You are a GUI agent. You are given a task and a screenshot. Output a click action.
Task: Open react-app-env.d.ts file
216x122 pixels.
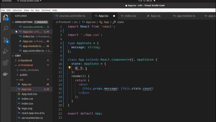click(32, 113)
